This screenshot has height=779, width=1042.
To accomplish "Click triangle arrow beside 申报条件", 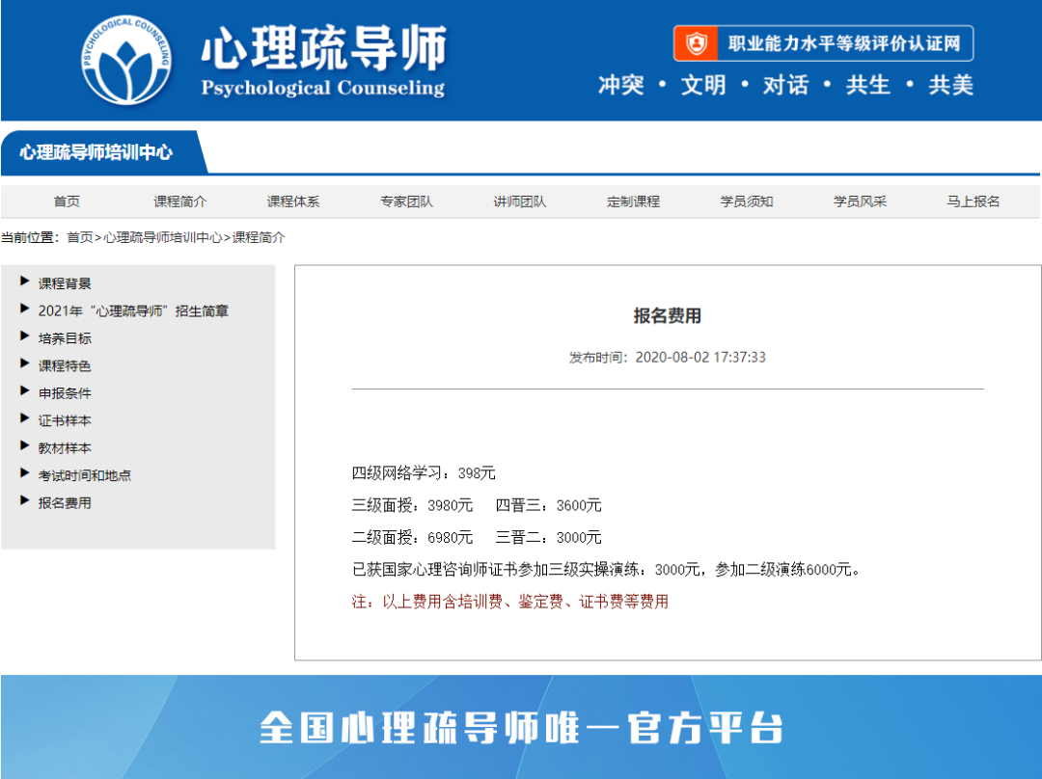I will [x=24, y=390].
